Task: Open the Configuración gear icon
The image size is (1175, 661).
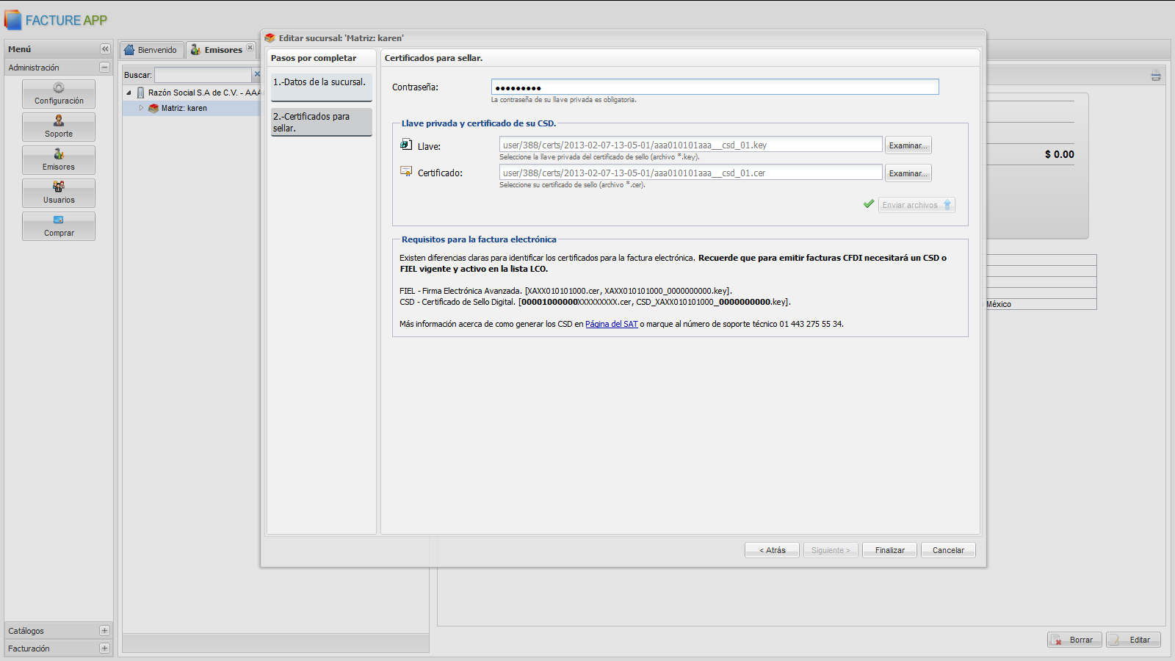Action: (59, 88)
